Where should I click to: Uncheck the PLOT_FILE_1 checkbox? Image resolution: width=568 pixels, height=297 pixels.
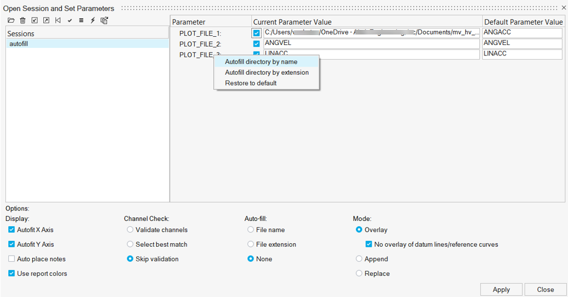click(x=257, y=33)
